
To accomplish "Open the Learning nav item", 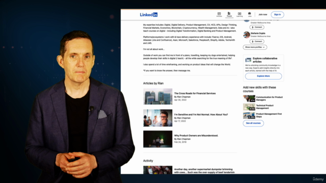I will [239, 15].
